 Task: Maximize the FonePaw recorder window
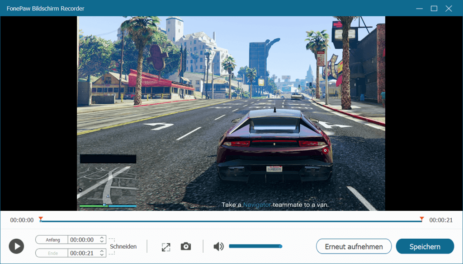point(434,9)
